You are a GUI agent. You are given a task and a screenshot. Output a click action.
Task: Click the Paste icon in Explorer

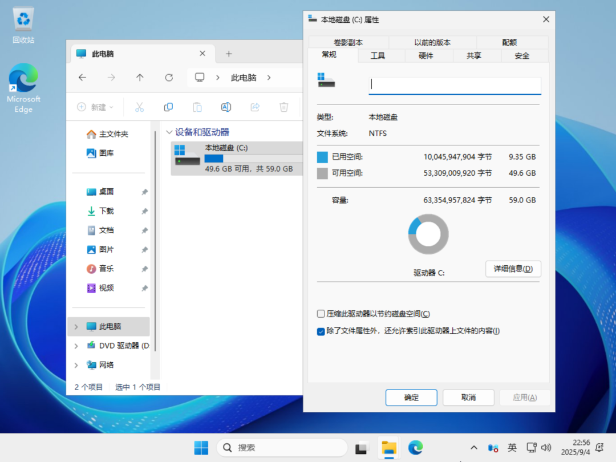(197, 107)
